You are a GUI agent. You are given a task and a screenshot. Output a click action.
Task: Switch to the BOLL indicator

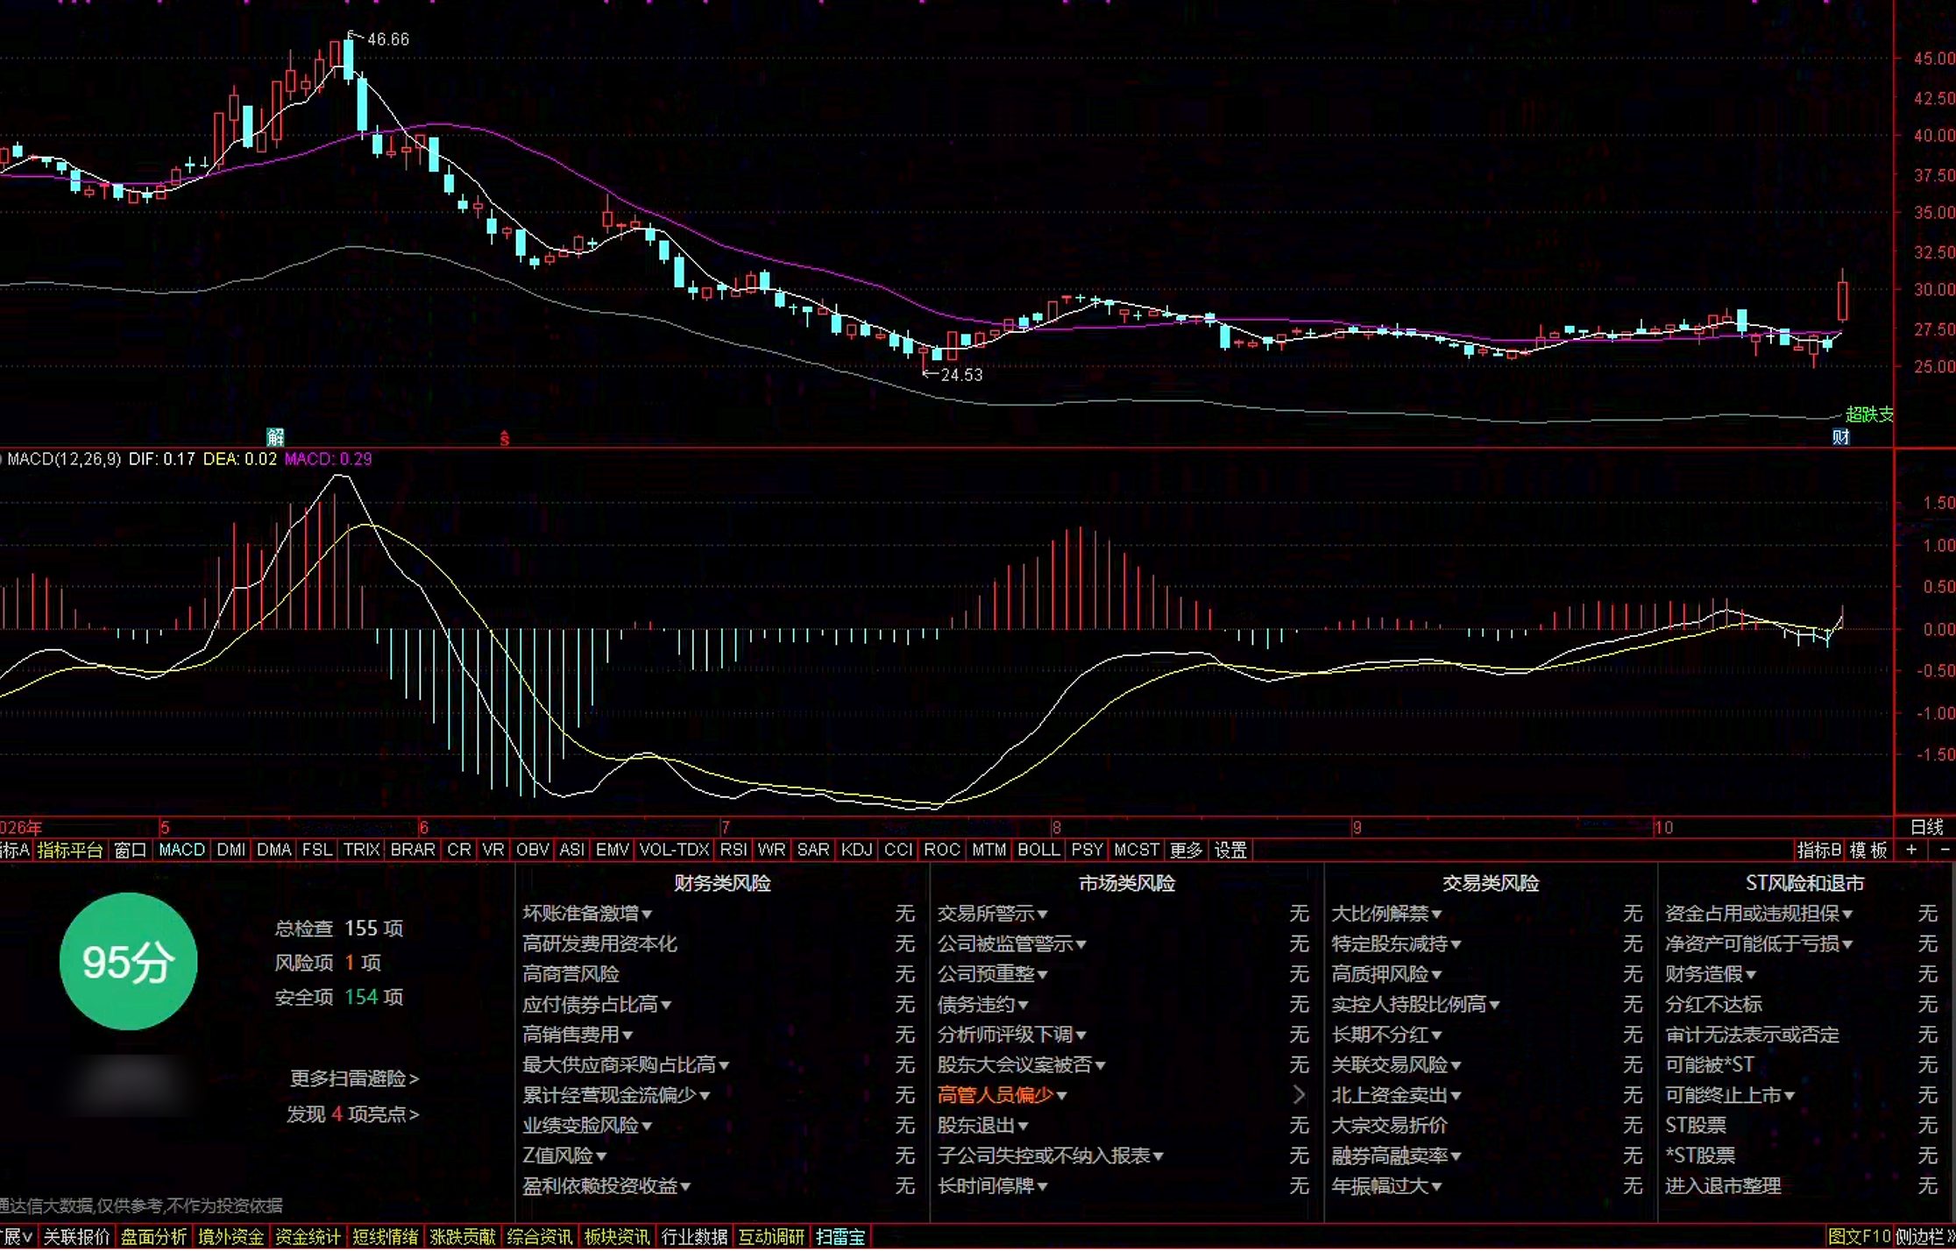pos(1038,849)
